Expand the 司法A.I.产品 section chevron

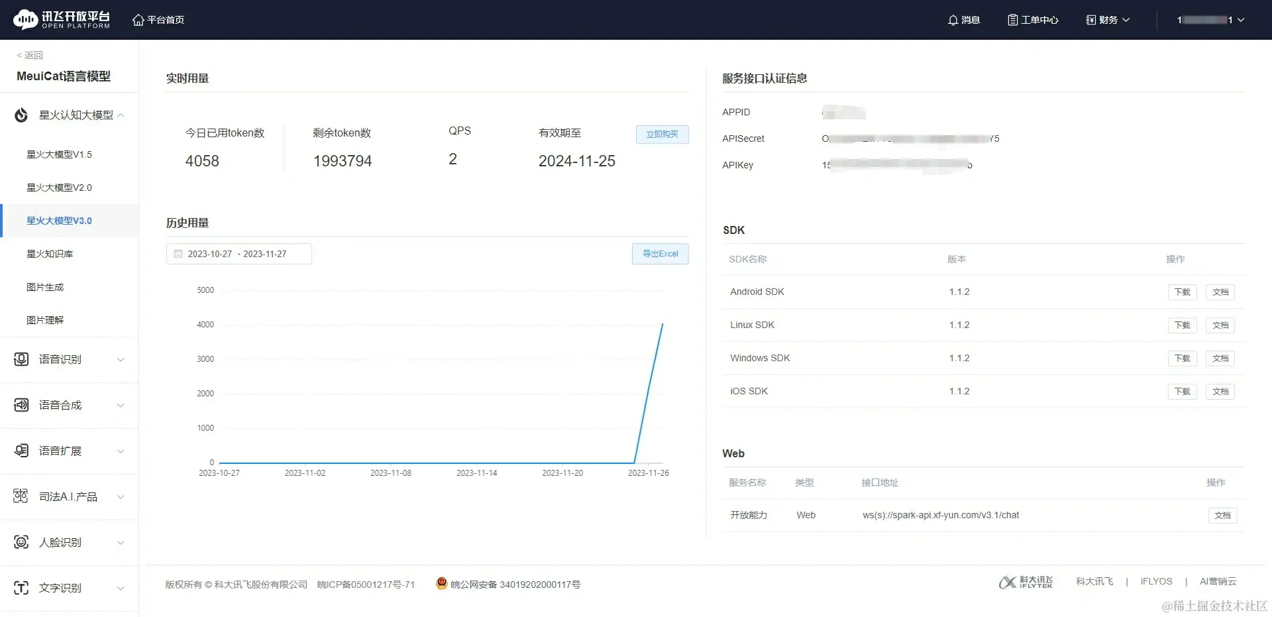(121, 497)
